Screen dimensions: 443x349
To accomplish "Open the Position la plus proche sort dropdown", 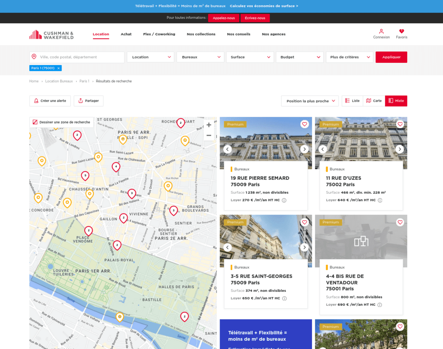I will (x=310, y=101).
